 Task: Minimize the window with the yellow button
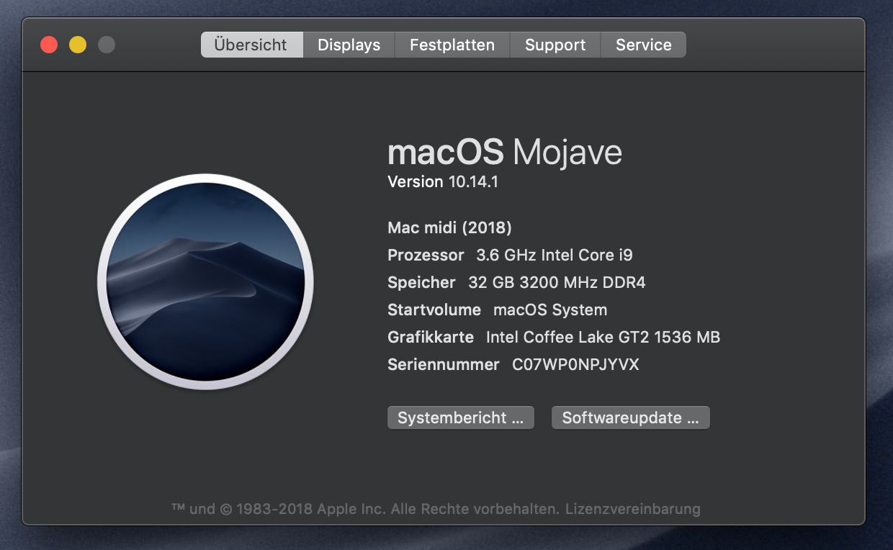pyautogui.click(x=78, y=45)
